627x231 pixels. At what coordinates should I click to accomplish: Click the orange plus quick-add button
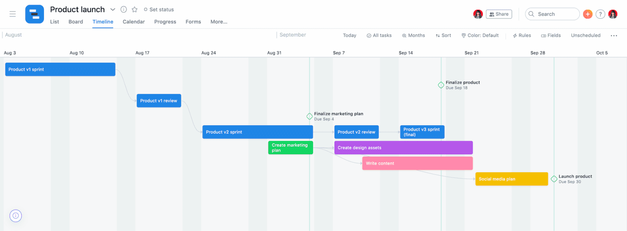[x=588, y=14]
